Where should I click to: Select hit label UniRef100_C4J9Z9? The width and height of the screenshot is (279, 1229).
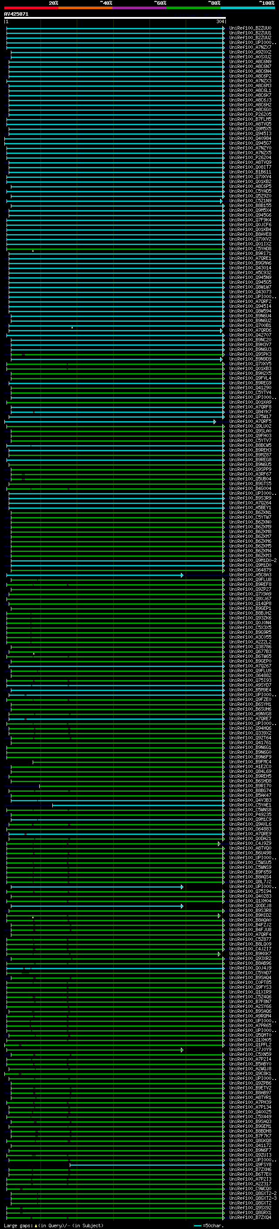tap(250, 844)
